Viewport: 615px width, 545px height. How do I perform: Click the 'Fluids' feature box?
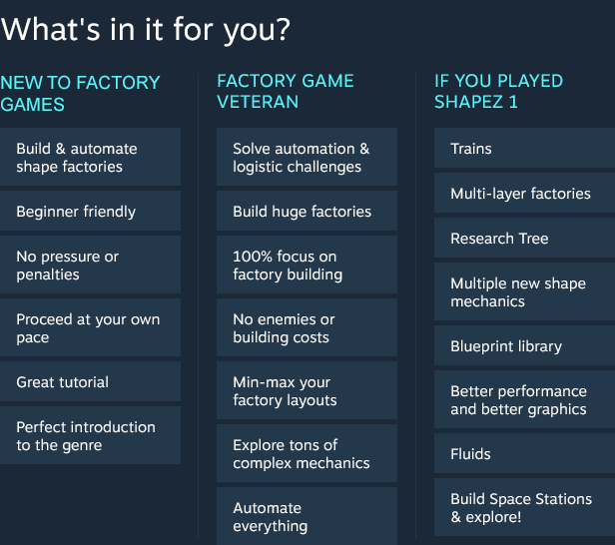[524, 454]
